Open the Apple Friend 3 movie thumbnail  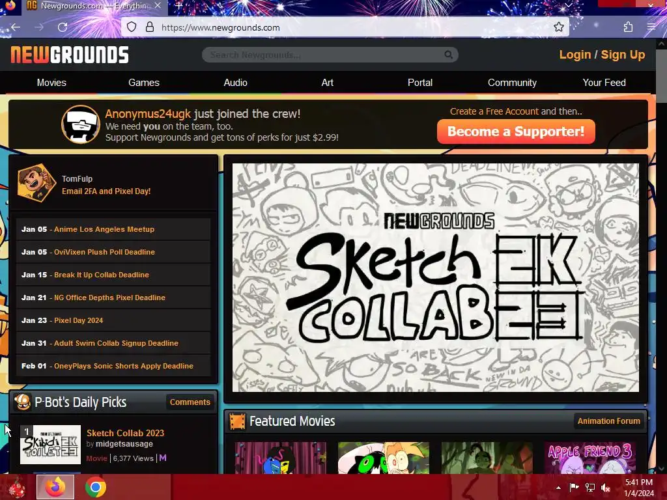pyautogui.click(x=590, y=458)
